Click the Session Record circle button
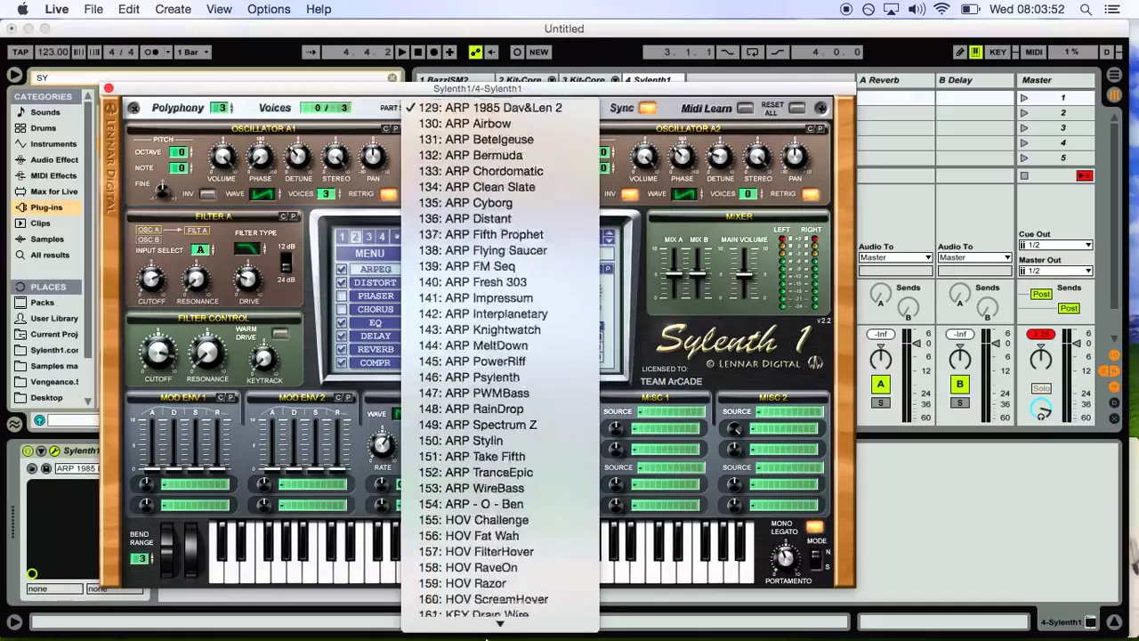This screenshot has width=1139, height=641. [x=516, y=53]
